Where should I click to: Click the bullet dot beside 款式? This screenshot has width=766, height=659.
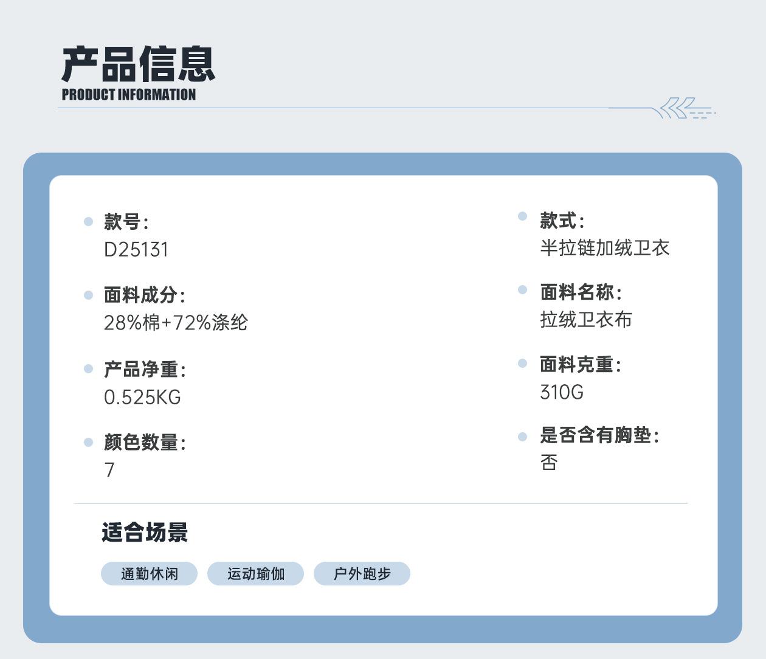click(x=522, y=216)
